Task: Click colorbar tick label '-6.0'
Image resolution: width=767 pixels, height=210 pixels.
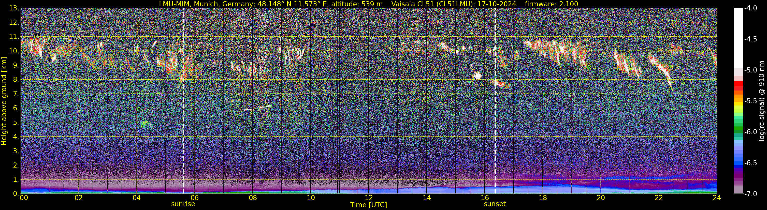Action: 750,132
